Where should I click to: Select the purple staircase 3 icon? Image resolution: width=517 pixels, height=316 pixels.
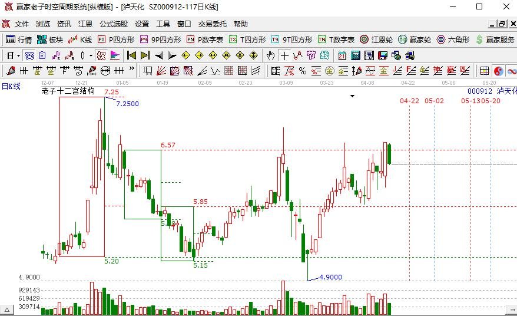(x=56, y=55)
